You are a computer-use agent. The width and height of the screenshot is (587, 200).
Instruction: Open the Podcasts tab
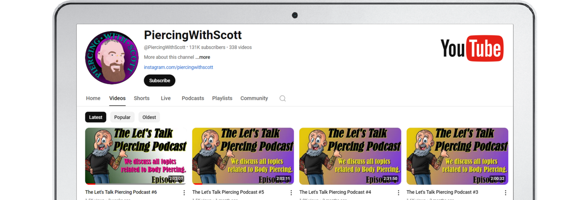coord(193,98)
